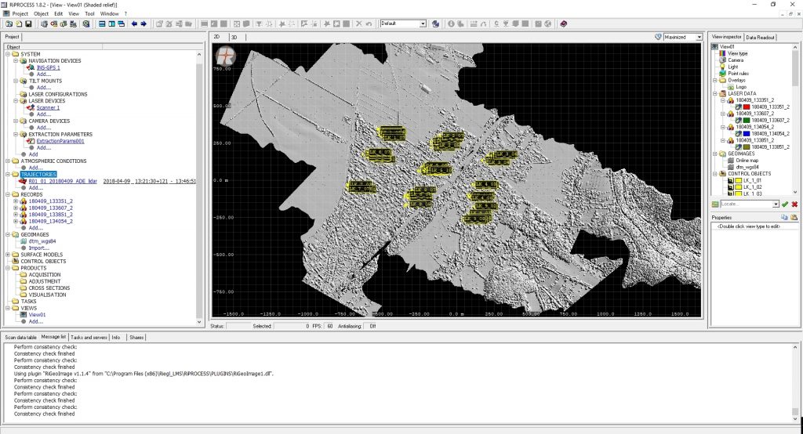Toggle the LK_1_02 control object visibility
This screenshot has height=434, width=803.
730,187
